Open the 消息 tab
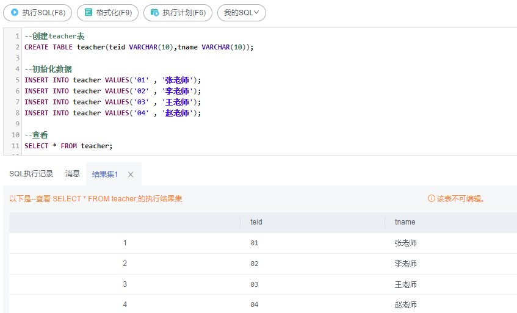 73,174
